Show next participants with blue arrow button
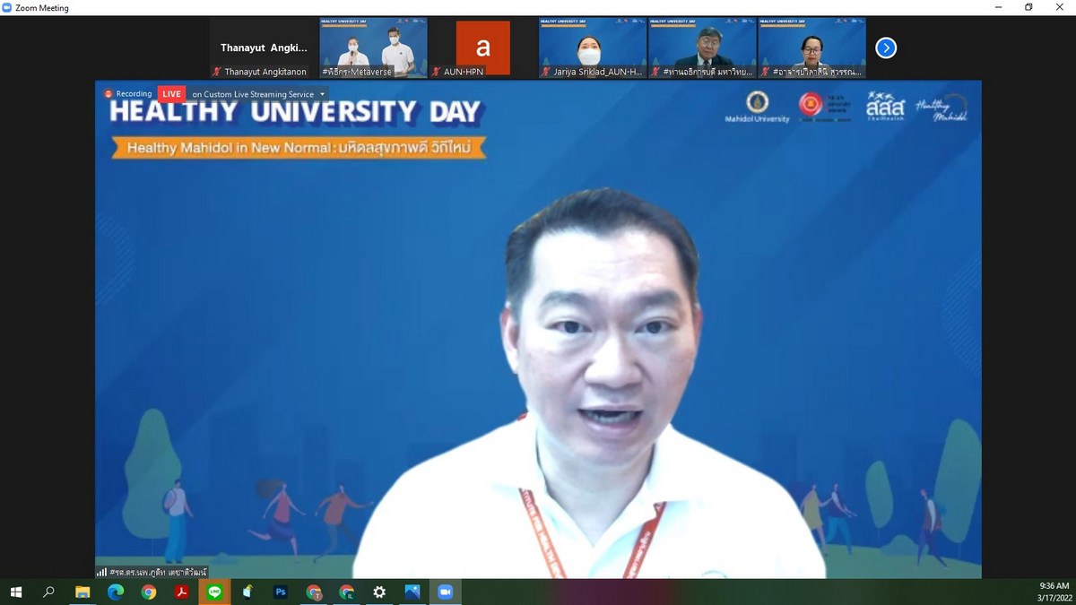The height and width of the screenshot is (605, 1076). pyautogui.click(x=885, y=48)
